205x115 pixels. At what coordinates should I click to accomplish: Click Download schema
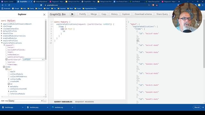pyautogui.click(x=143, y=14)
